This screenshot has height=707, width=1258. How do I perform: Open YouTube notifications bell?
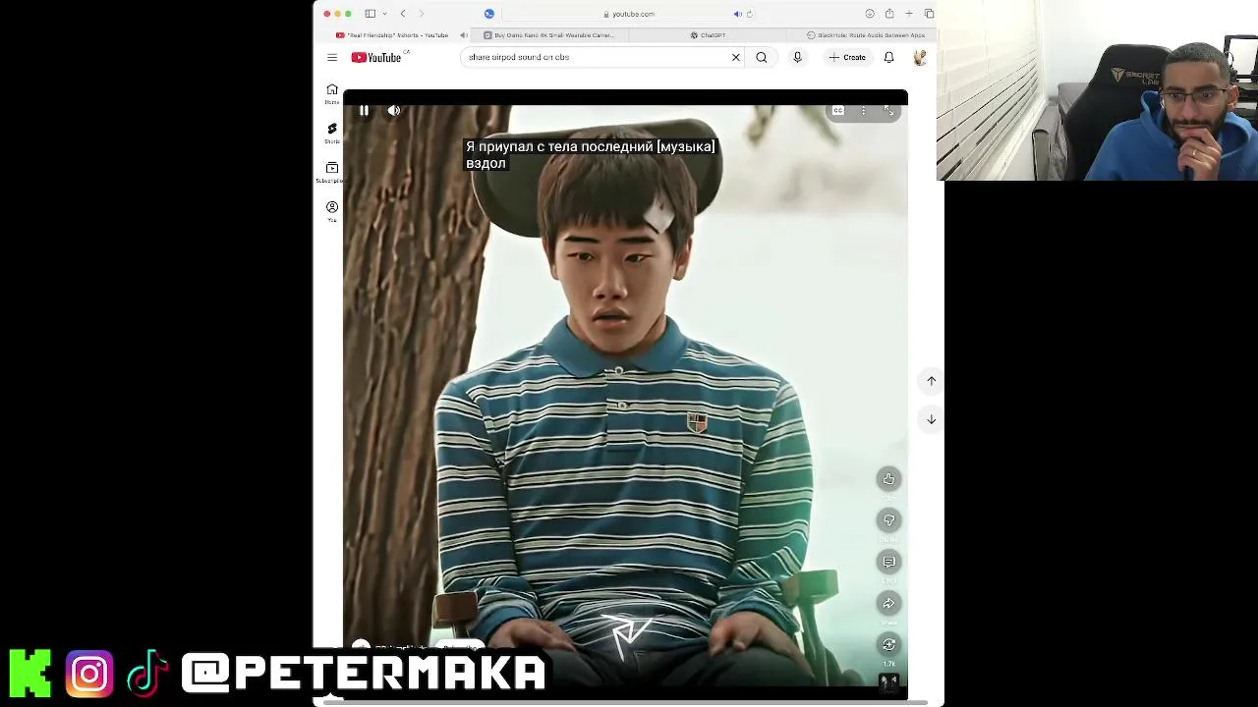(x=888, y=58)
